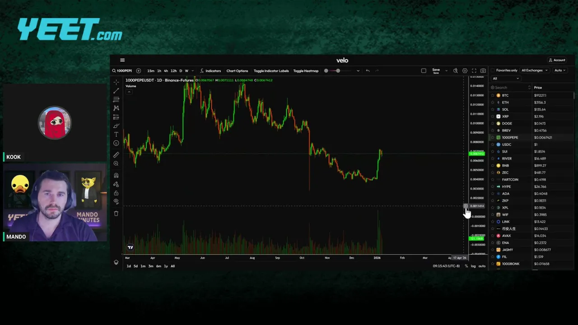Viewport: 578px width, 325px height.
Task: Open the Save dropdown arrow
Action: [x=446, y=71]
